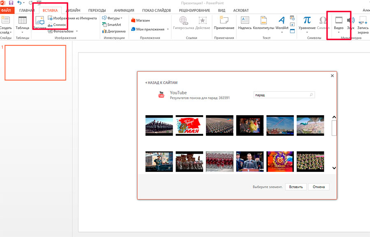The image size is (370, 237).
Task: Start Запись экрана screen recording
Action: tap(363, 25)
